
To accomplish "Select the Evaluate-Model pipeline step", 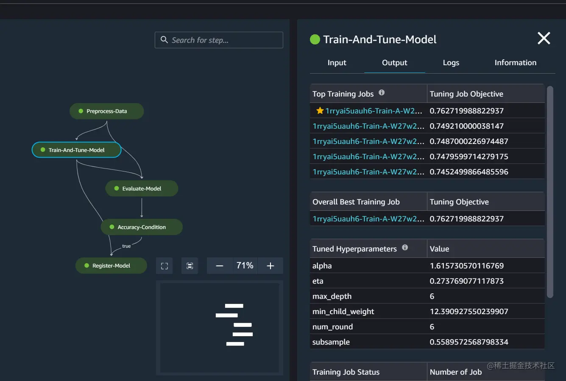I will coord(142,189).
